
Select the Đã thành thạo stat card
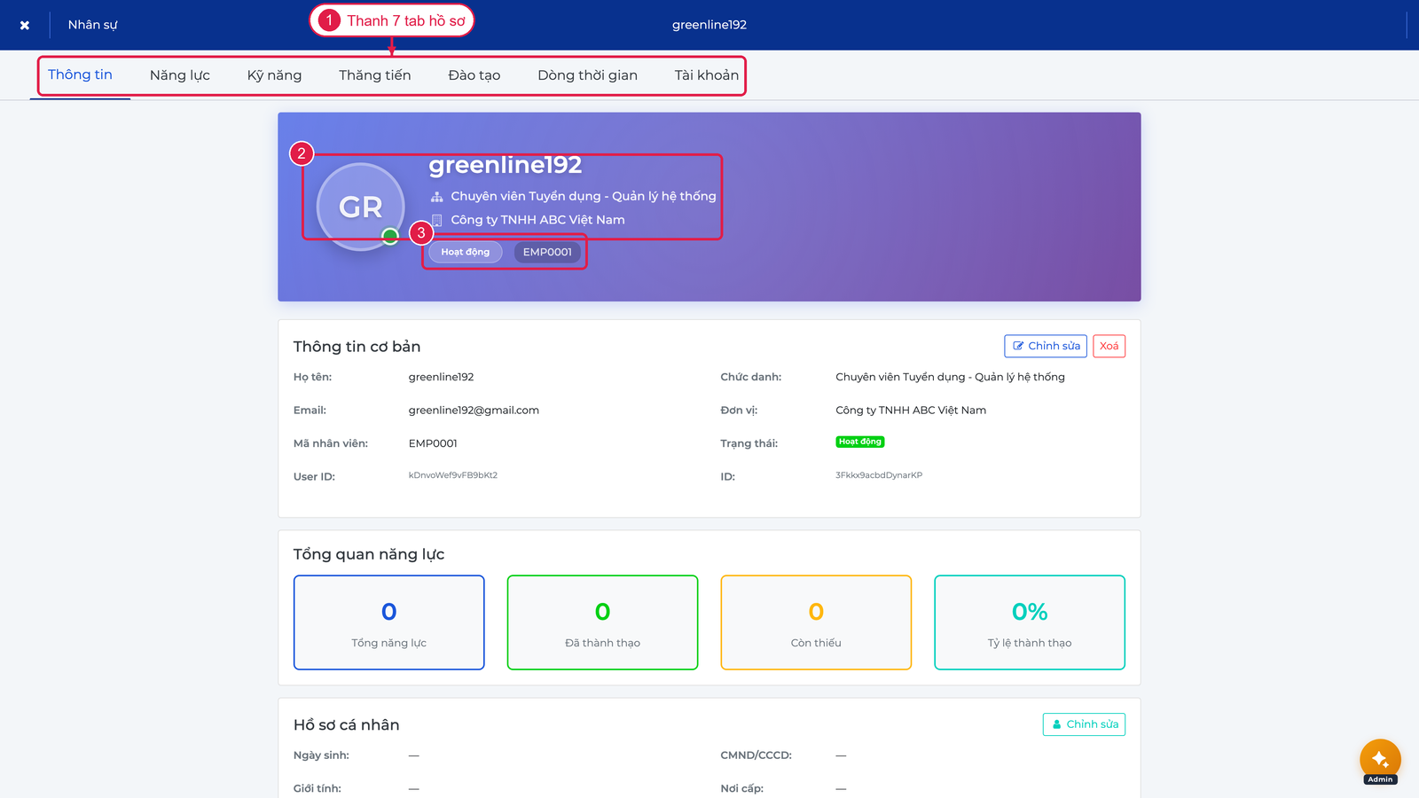603,622
